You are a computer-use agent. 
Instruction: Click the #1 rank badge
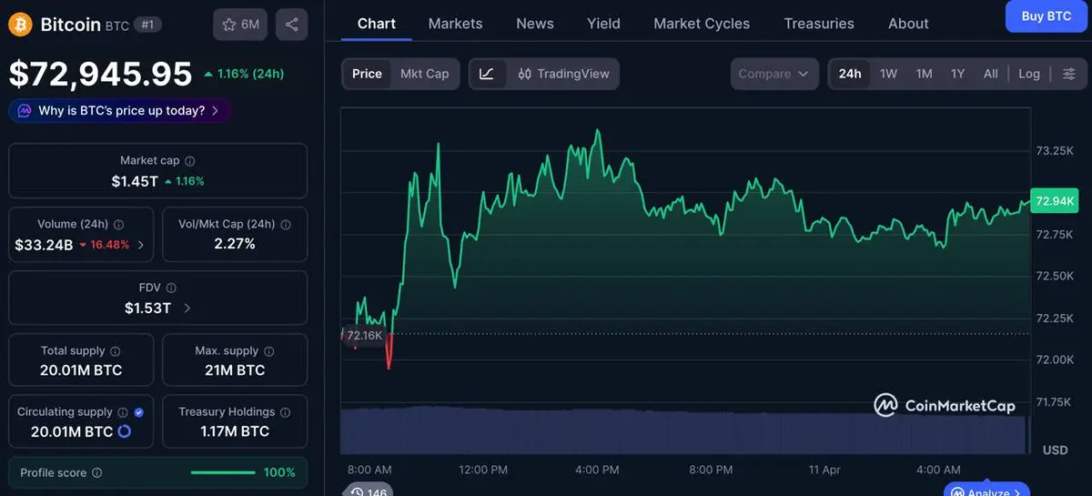[x=147, y=25]
